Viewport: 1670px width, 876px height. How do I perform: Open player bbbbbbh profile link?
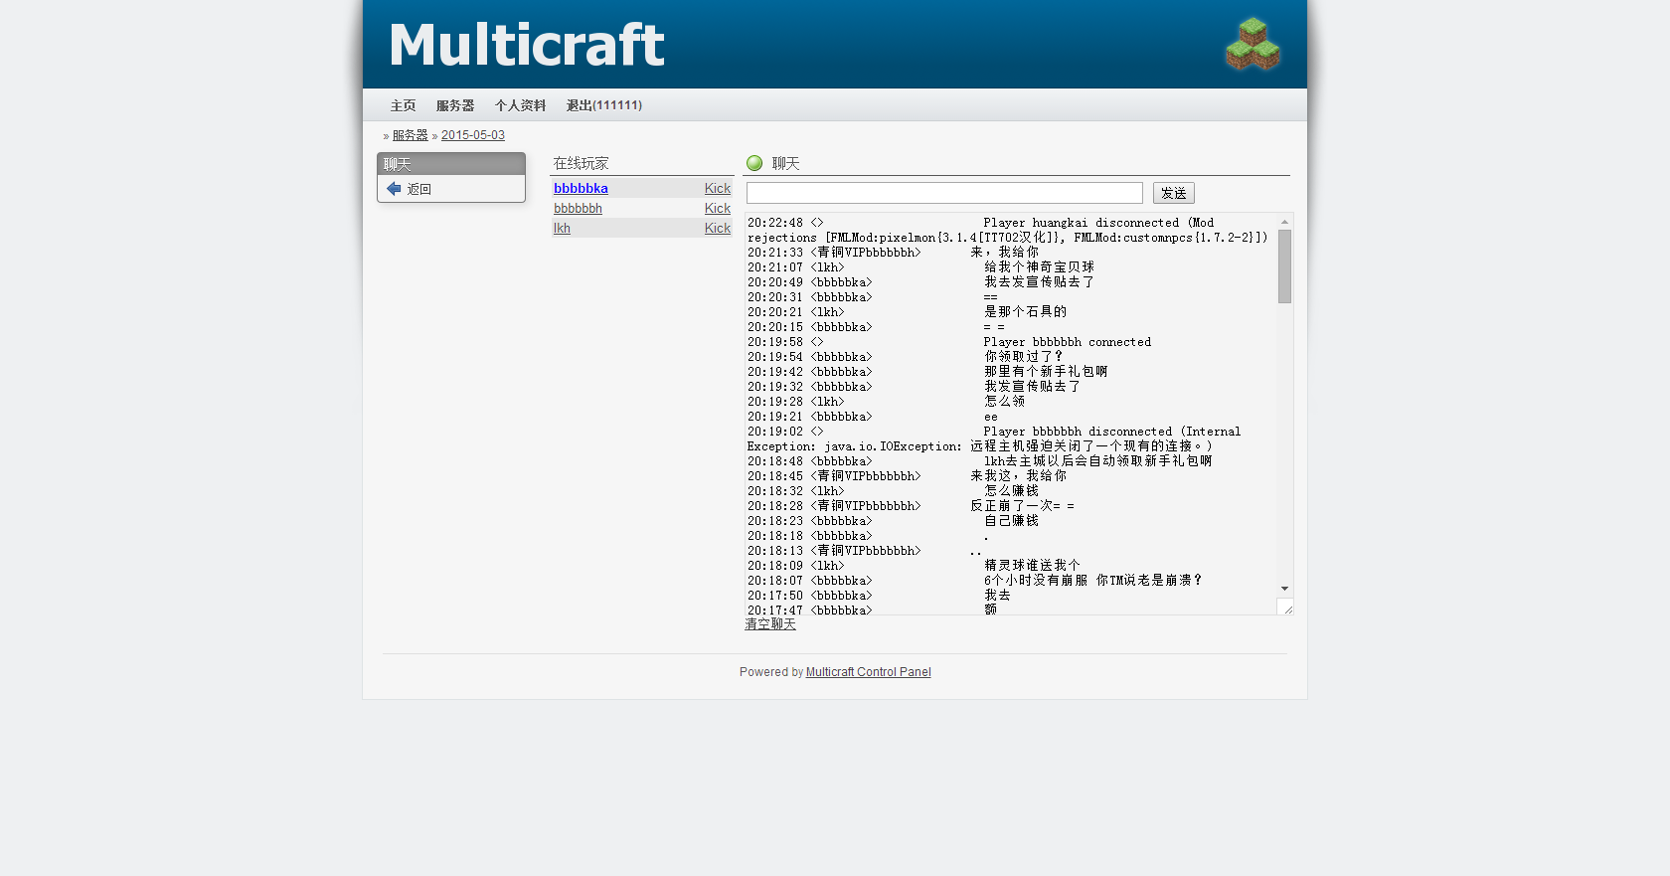pos(578,208)
